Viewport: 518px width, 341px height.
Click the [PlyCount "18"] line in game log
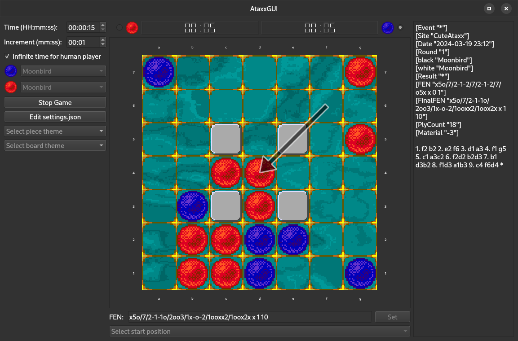coord(438,125)
